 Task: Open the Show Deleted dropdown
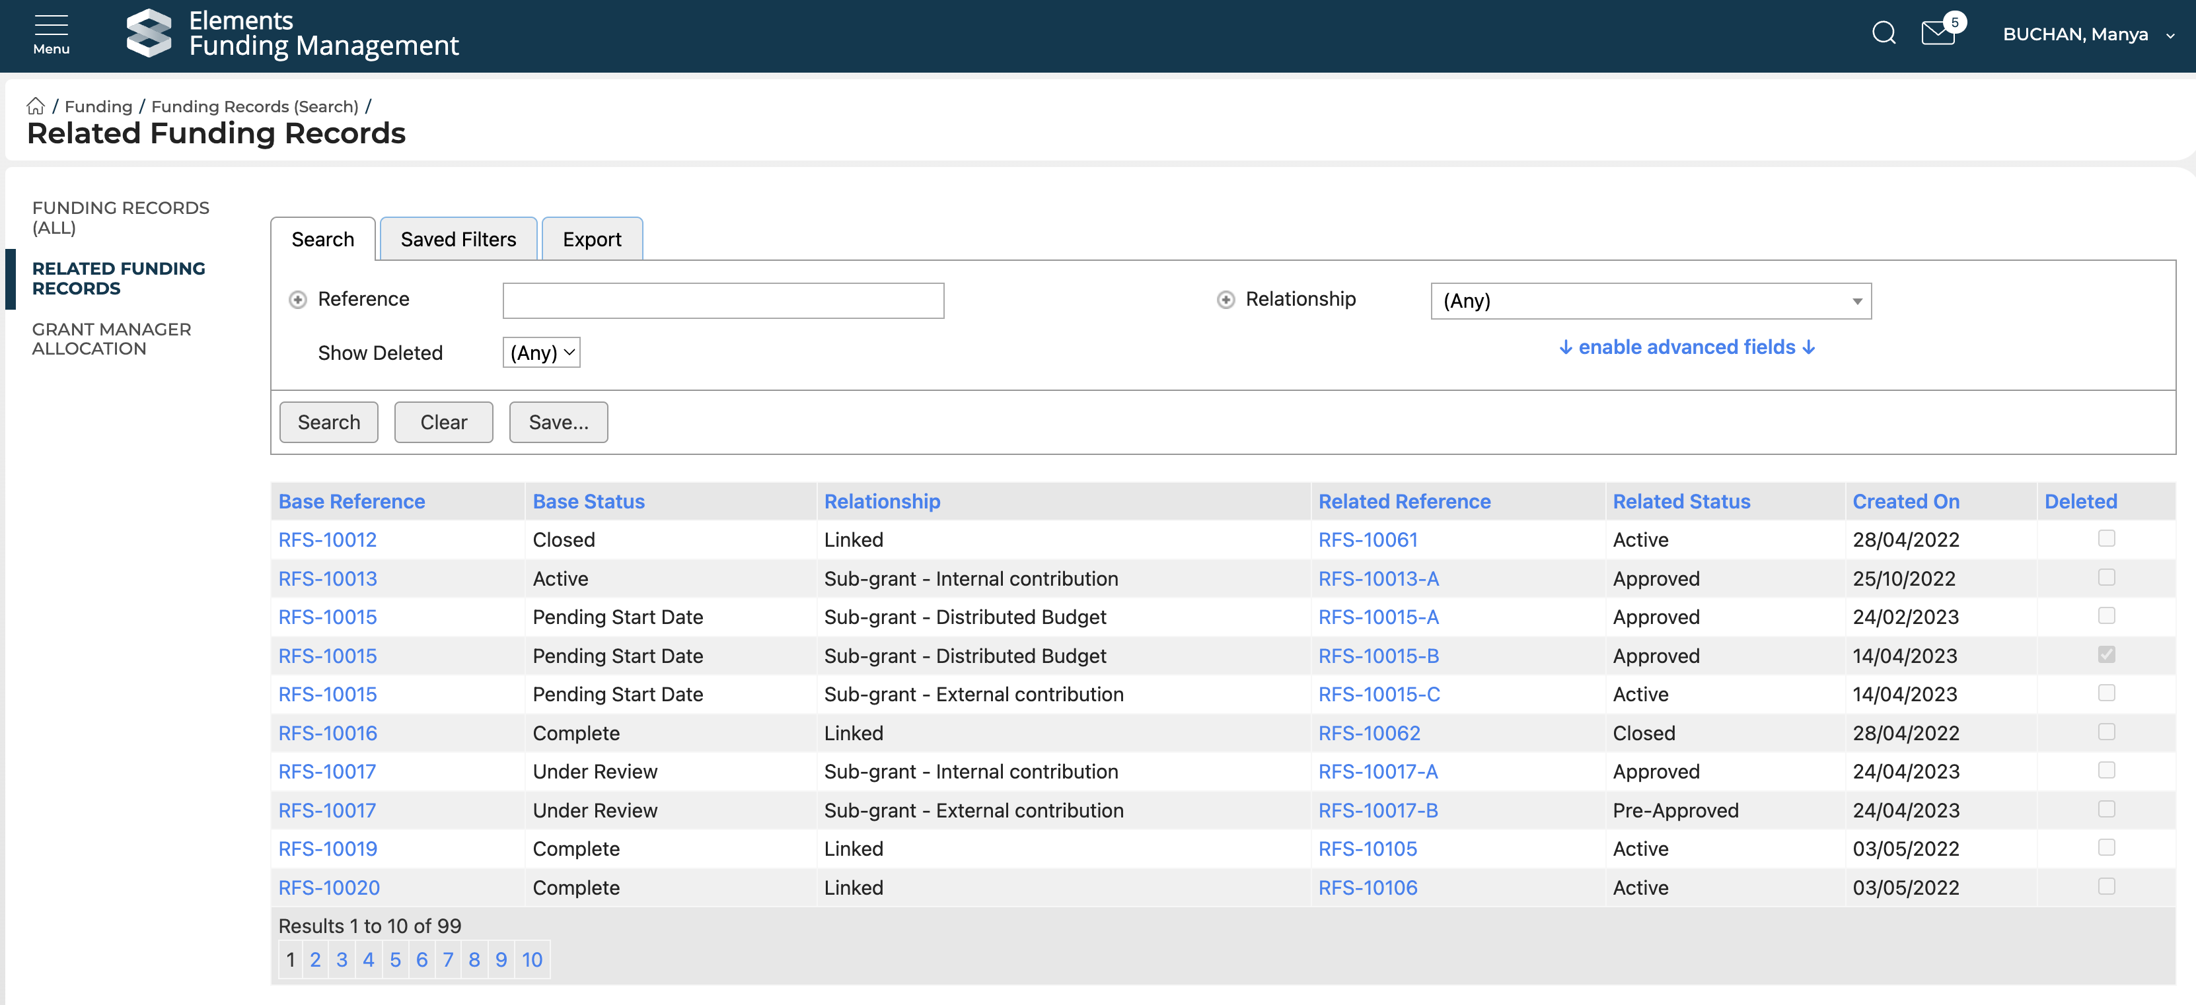click(x=541, y=353)
